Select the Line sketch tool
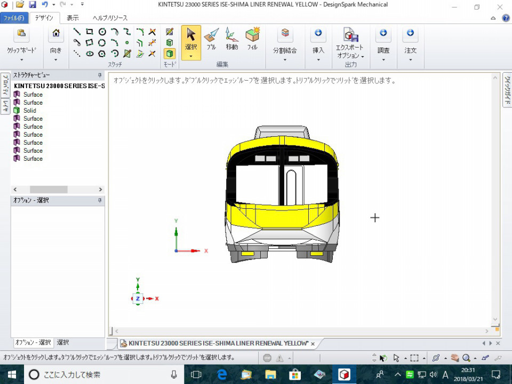This screenshot has height=384, width=512. [x=77, y=32]
